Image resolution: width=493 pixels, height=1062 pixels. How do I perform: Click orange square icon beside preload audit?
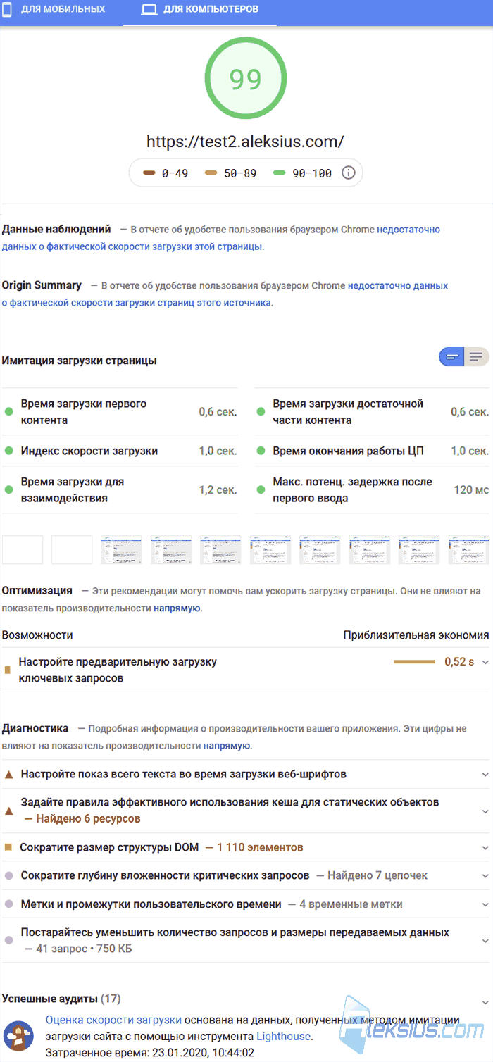(8, 670)
